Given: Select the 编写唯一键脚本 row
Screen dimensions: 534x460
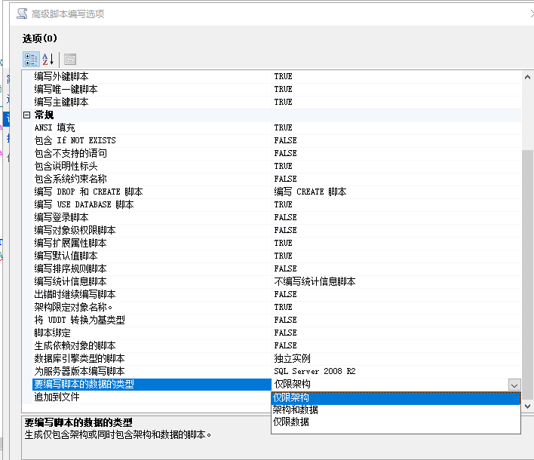Looking at the screenshot, I should pyautogui.click(x=152, y=90).
